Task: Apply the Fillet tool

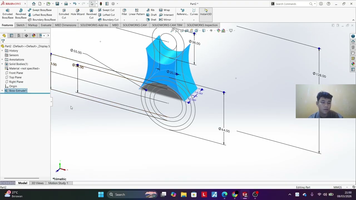Action: [x=124, y=12]
